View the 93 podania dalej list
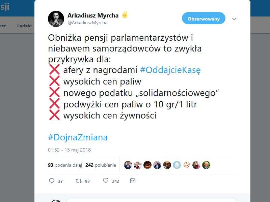The image size is (270, 202). 65,165
